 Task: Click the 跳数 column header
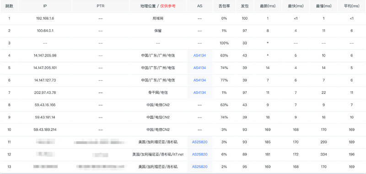[9, 6]
